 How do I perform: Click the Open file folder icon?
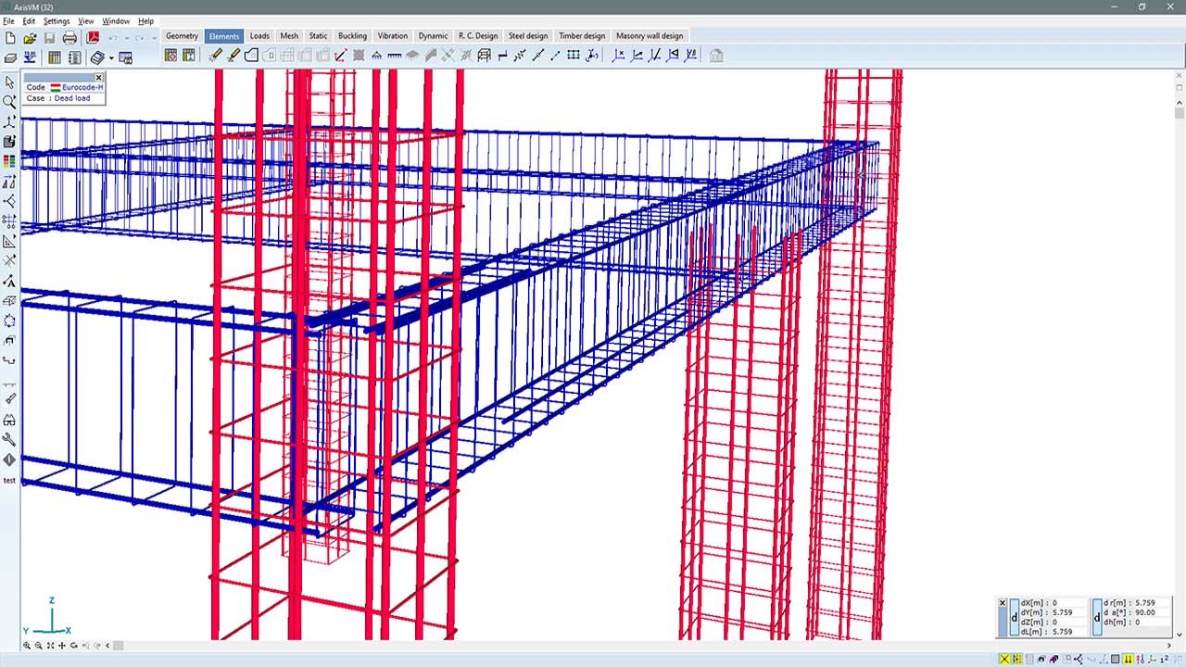click(x=30, y=38)
